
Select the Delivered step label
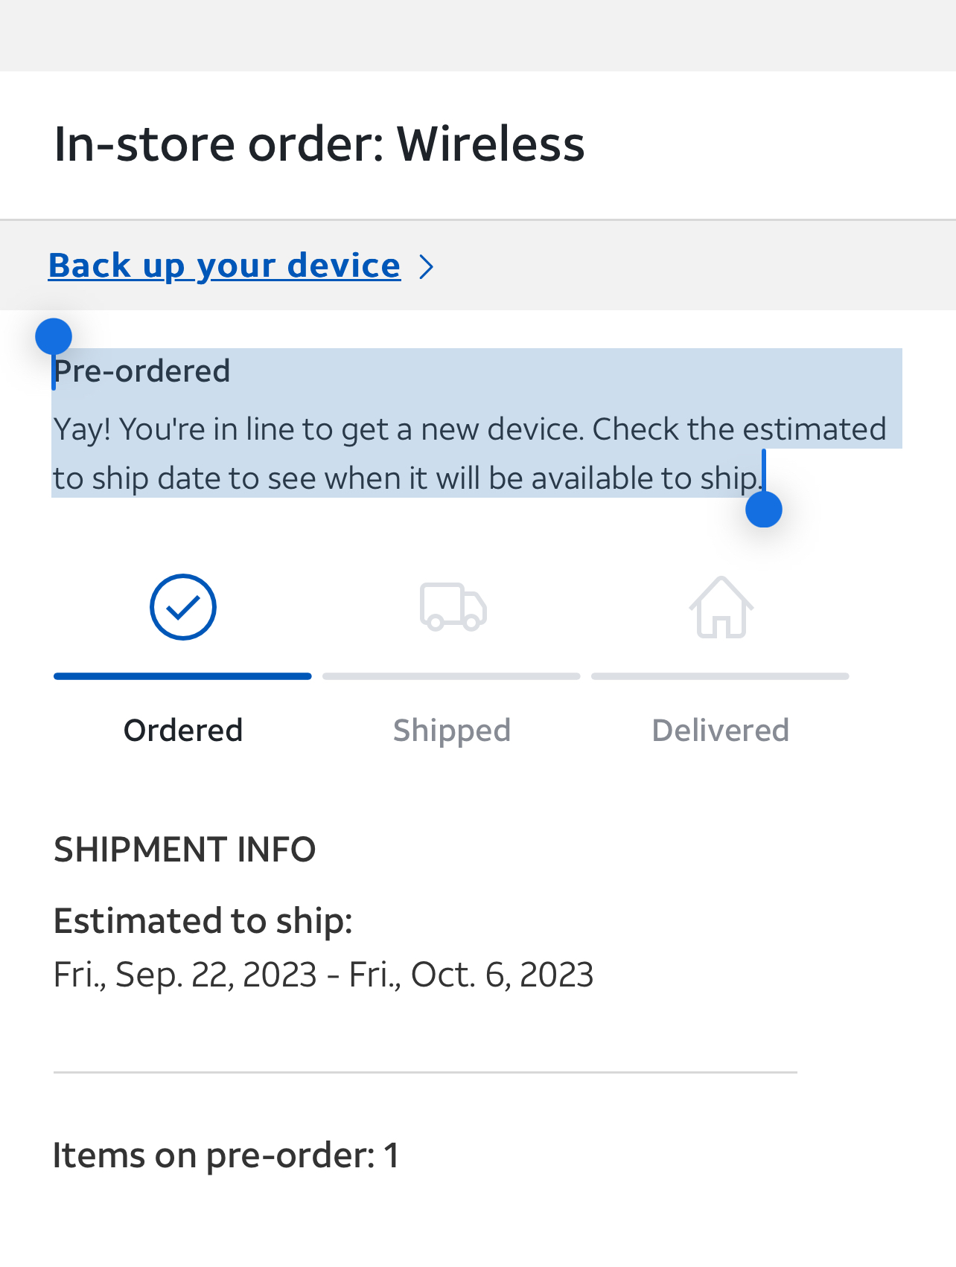click(x=720, y=731)
